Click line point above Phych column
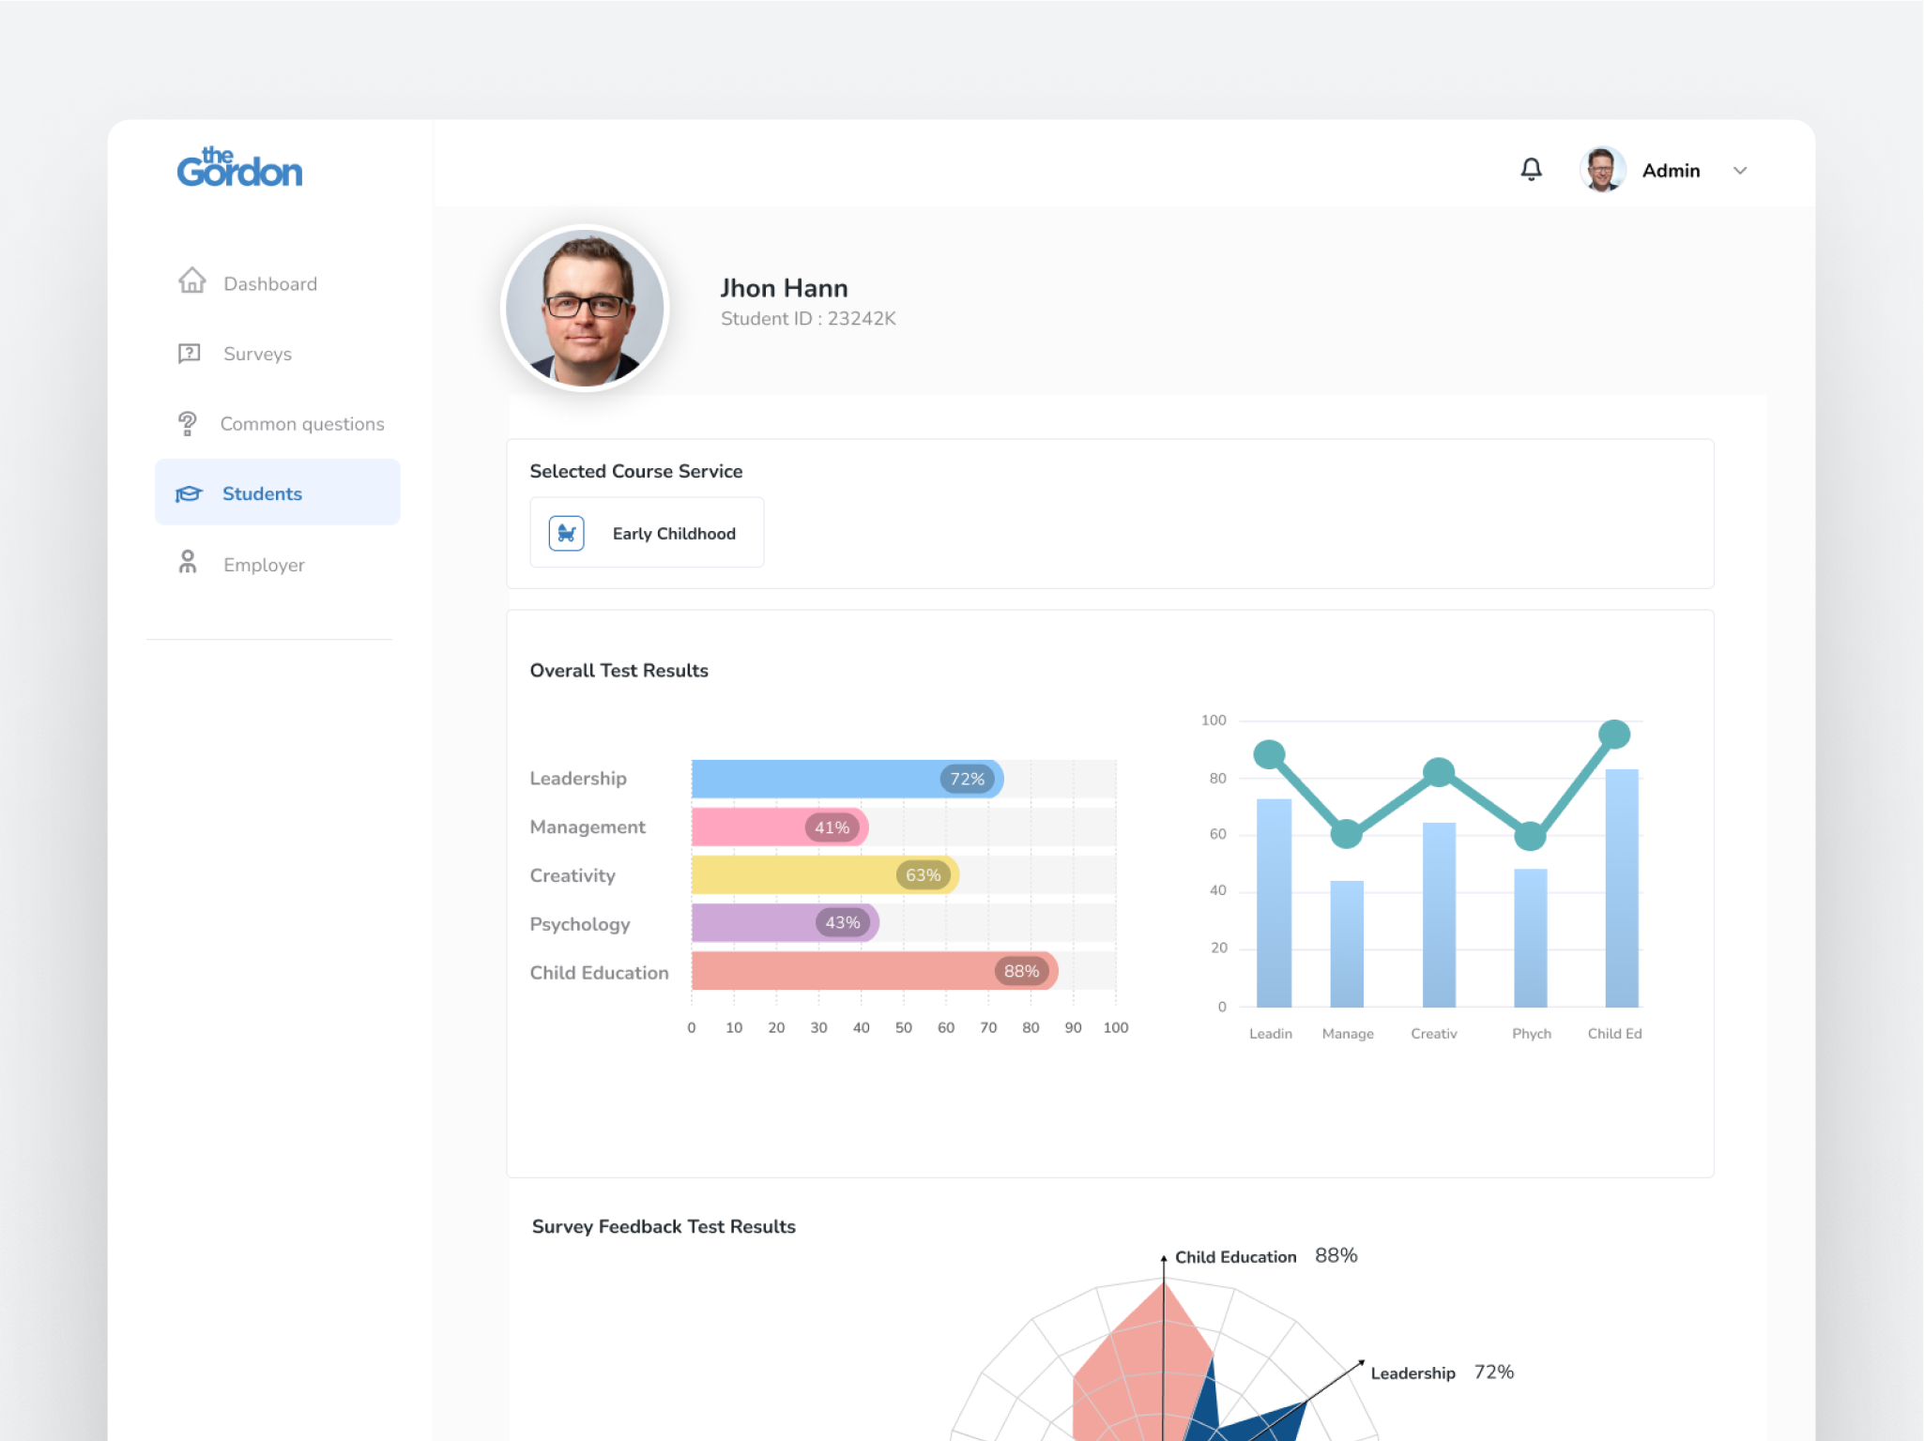1924x1441 pixels. 1530,835
